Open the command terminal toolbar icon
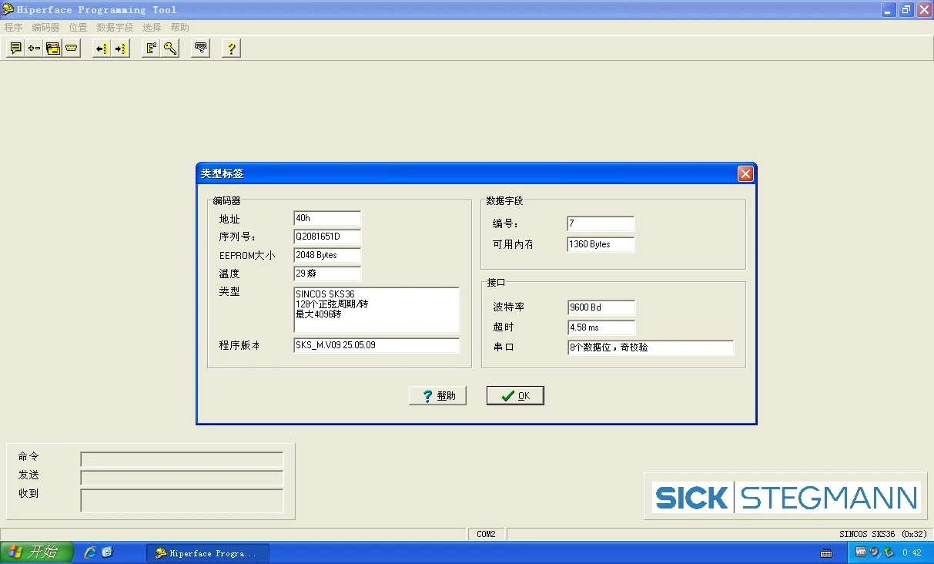 tap(15, 48)
